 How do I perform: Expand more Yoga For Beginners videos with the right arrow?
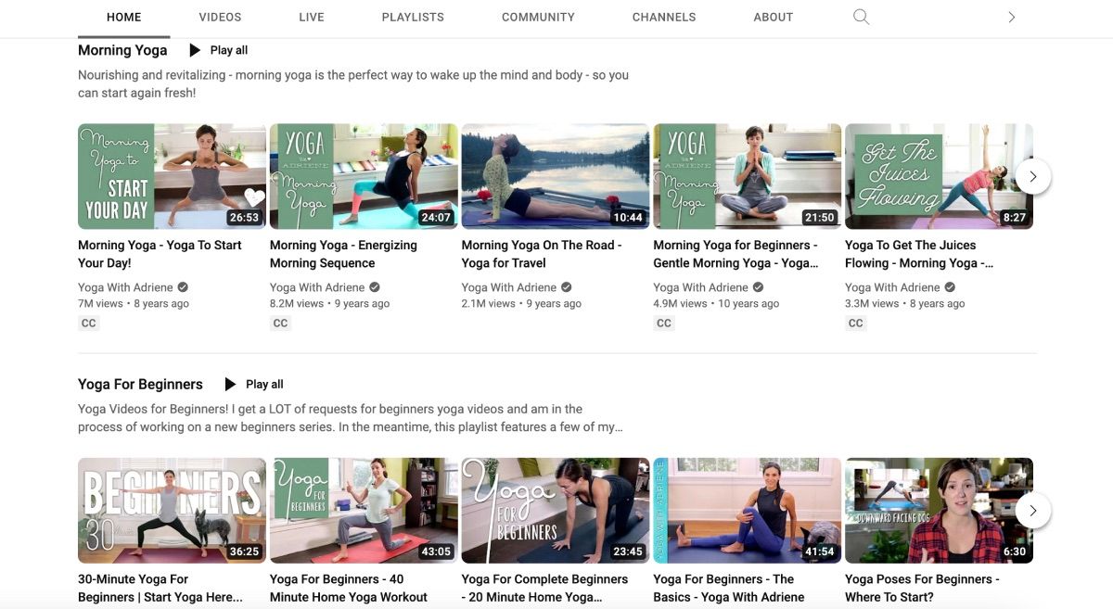1032,509
